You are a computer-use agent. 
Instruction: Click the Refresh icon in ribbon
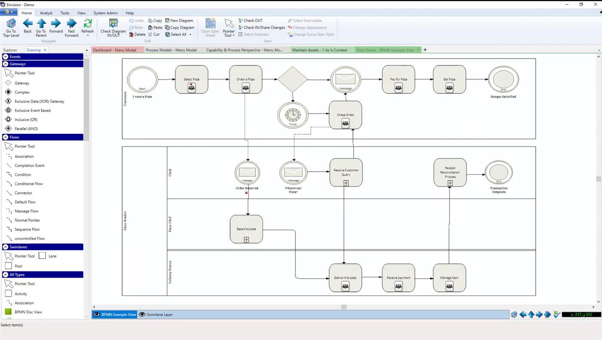(87, 24)
